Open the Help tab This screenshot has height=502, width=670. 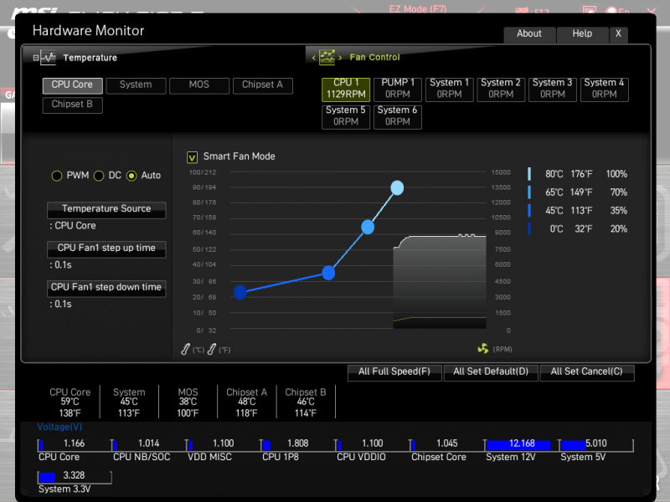[582, 34]
